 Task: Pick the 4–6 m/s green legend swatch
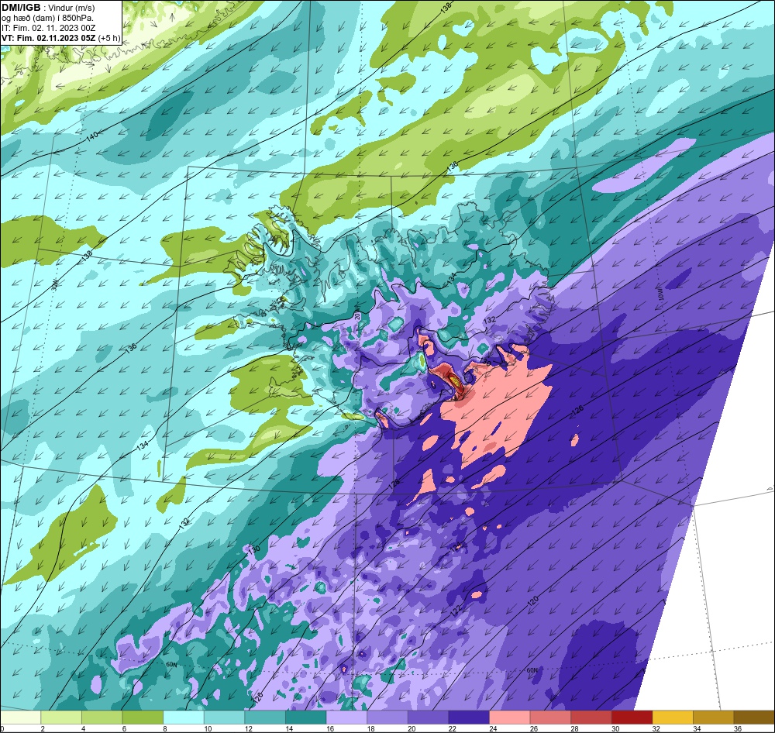click(x=102, y=718)
